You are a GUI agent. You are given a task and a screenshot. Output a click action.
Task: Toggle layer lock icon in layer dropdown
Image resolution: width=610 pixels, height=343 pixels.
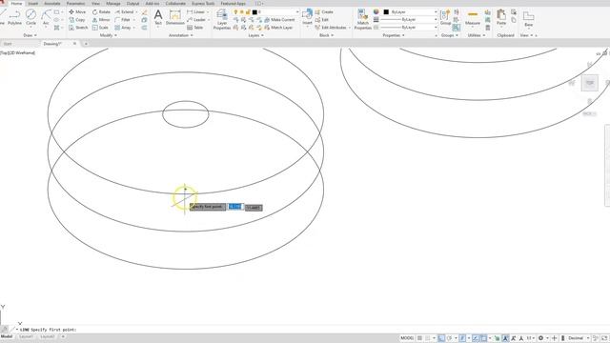(248, 12)
